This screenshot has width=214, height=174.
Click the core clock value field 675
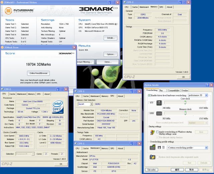[152, 103]
